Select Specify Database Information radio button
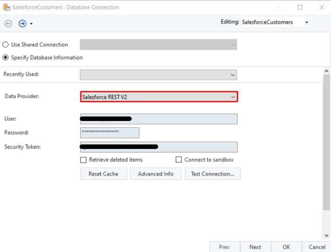Viewport: 331px width, 252px height. click(6, 58)
